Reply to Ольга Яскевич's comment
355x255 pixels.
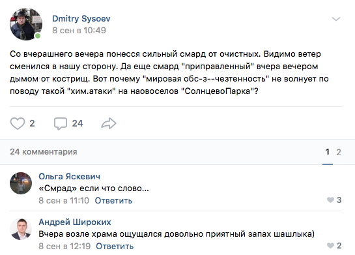coord(113,201)
